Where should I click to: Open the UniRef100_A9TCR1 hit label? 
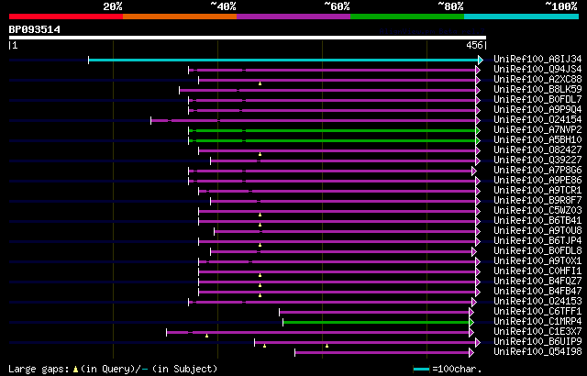coord(537,191)
